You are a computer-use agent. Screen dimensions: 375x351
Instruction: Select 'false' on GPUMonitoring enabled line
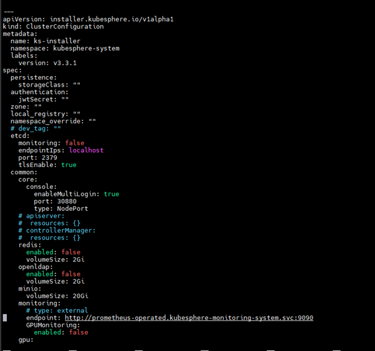[78, 332]
